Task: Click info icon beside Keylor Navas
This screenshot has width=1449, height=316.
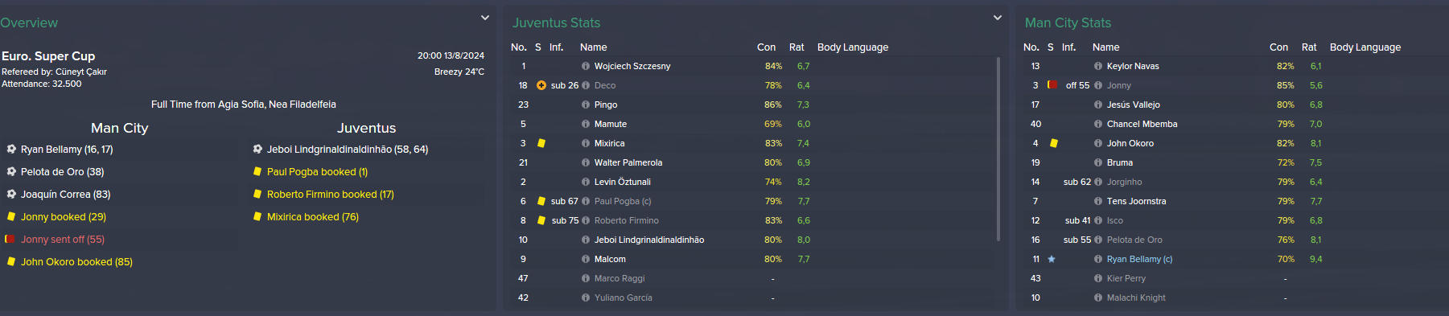Action: pos(1098,66)
